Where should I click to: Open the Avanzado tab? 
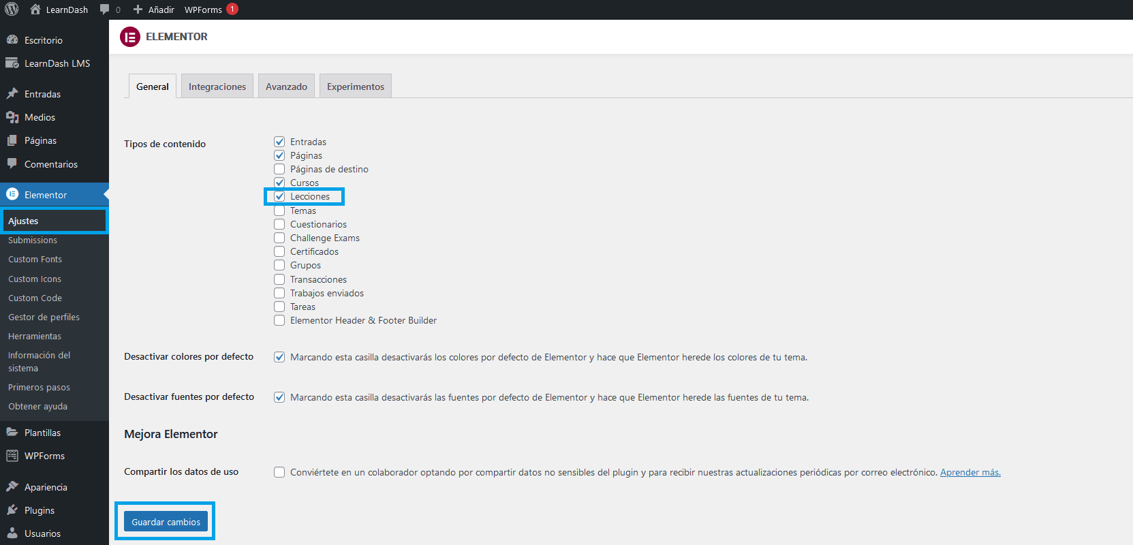pyautogui.click(x=286, y=87)
